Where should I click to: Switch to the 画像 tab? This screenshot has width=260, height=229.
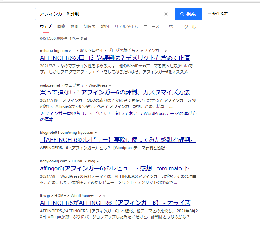[x=61, y=26]
